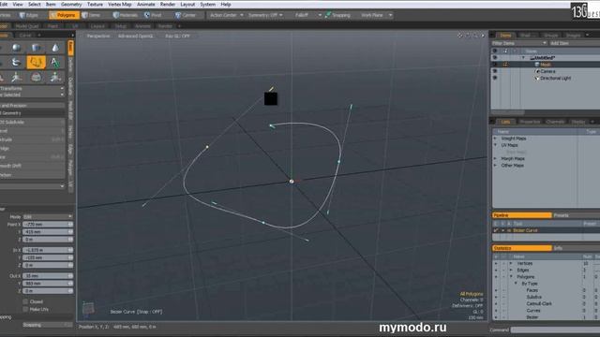600x337 pixels.
Task: Click the Perspective viewport button
Action: [97, 36]
